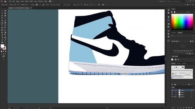Toggle visibility of second layer row
This screenshot has height=109, width=195.
172,92
